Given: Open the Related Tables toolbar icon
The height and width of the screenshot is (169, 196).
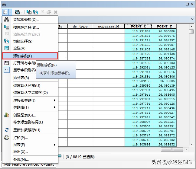Looking at the screenshot, I should [x=17, y=12].
